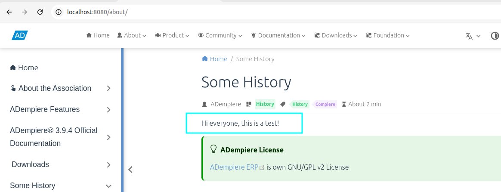Click the pointing-hand icon in About the Association
This screenshot has height=192, width=501.
(x=13, y=88)
